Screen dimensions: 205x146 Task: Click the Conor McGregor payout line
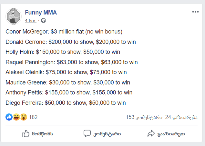(64, 32)
